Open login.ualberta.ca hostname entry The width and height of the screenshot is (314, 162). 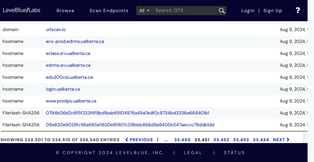(x=63, y=89)
